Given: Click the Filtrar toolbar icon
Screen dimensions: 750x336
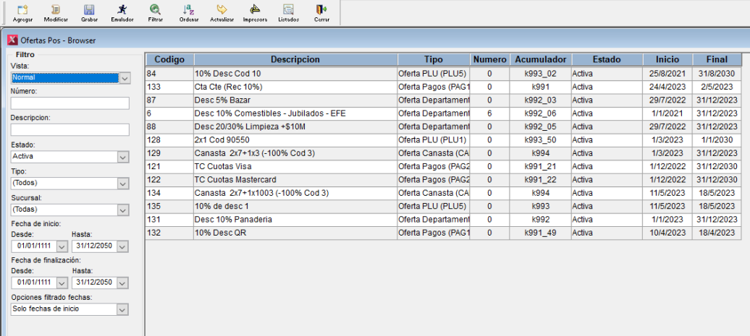Looking at the screenshot, I should point(155,11).
